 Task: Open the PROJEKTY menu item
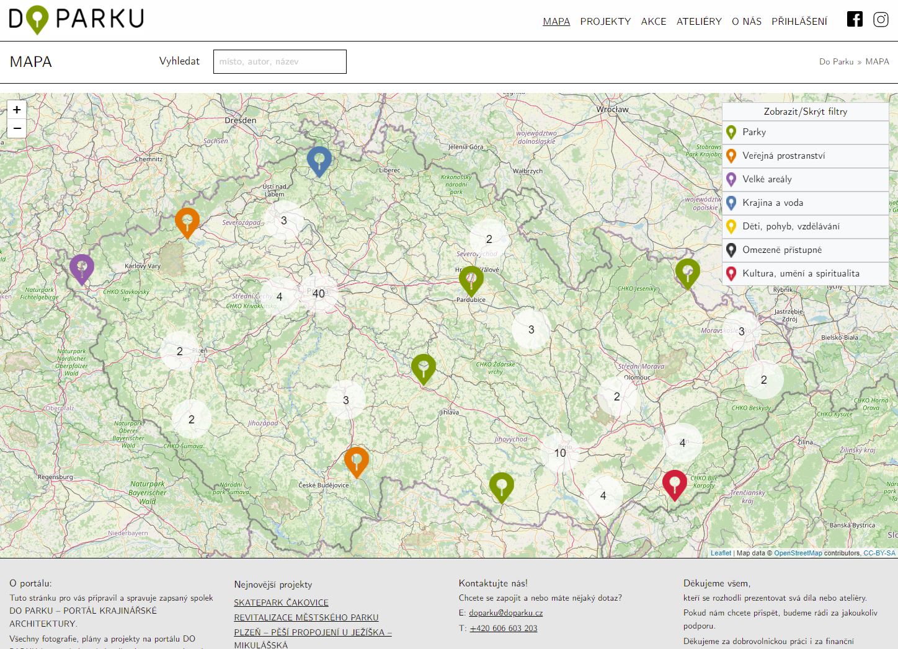605,21
